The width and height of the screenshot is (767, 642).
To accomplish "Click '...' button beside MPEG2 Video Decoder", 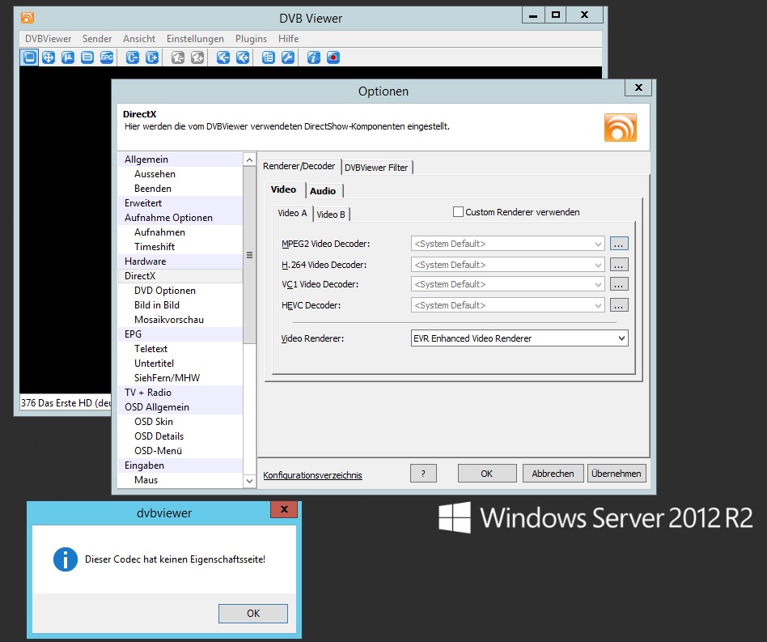I will point(619,244).
